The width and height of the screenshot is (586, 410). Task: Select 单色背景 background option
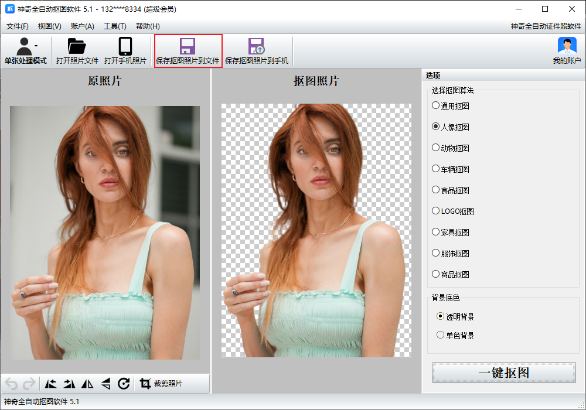(441, 336)
